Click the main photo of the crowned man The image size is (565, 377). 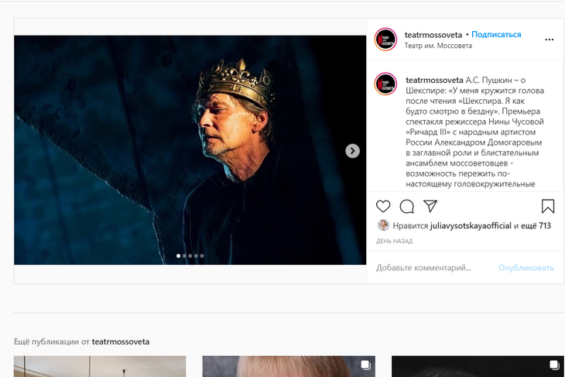pos(190,149)
